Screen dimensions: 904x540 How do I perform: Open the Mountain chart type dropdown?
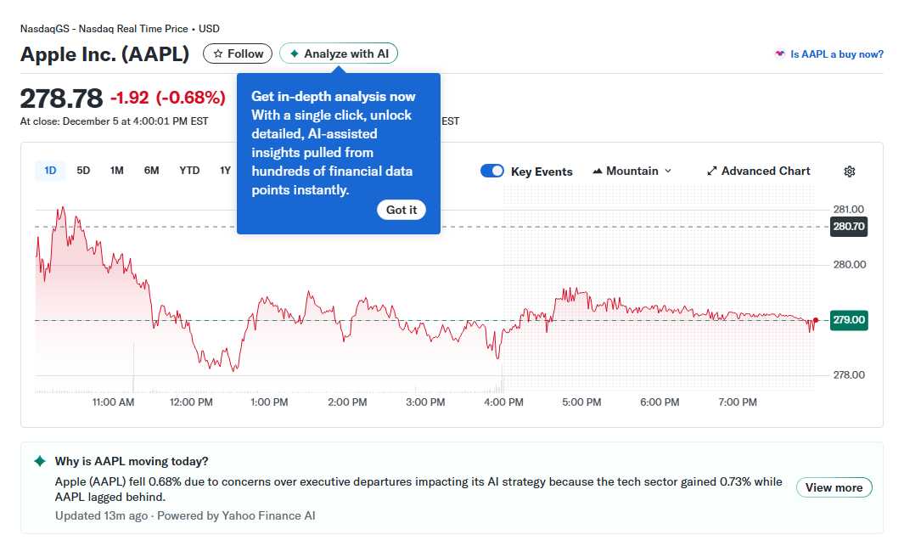tap(631, 171)
